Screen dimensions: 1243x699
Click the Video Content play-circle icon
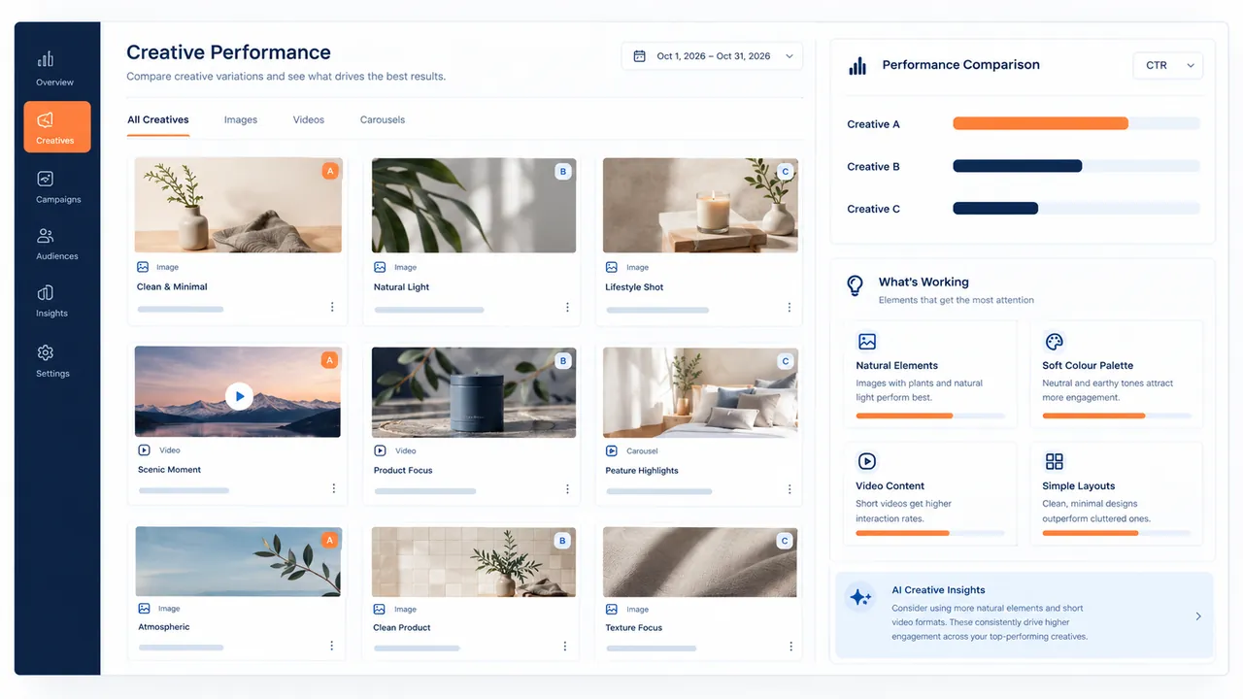pos(867,461)
